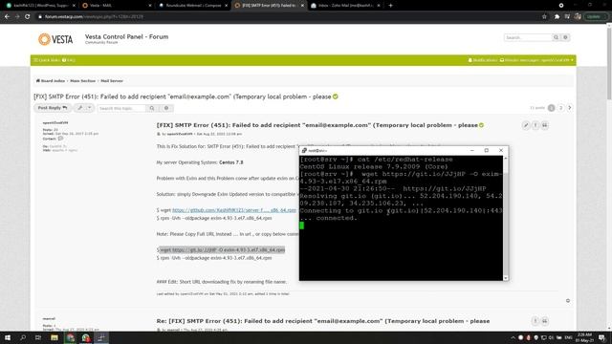Report the first post using exclamation icon
Screen dimensions: 612x344
click(x=535, y=125)
